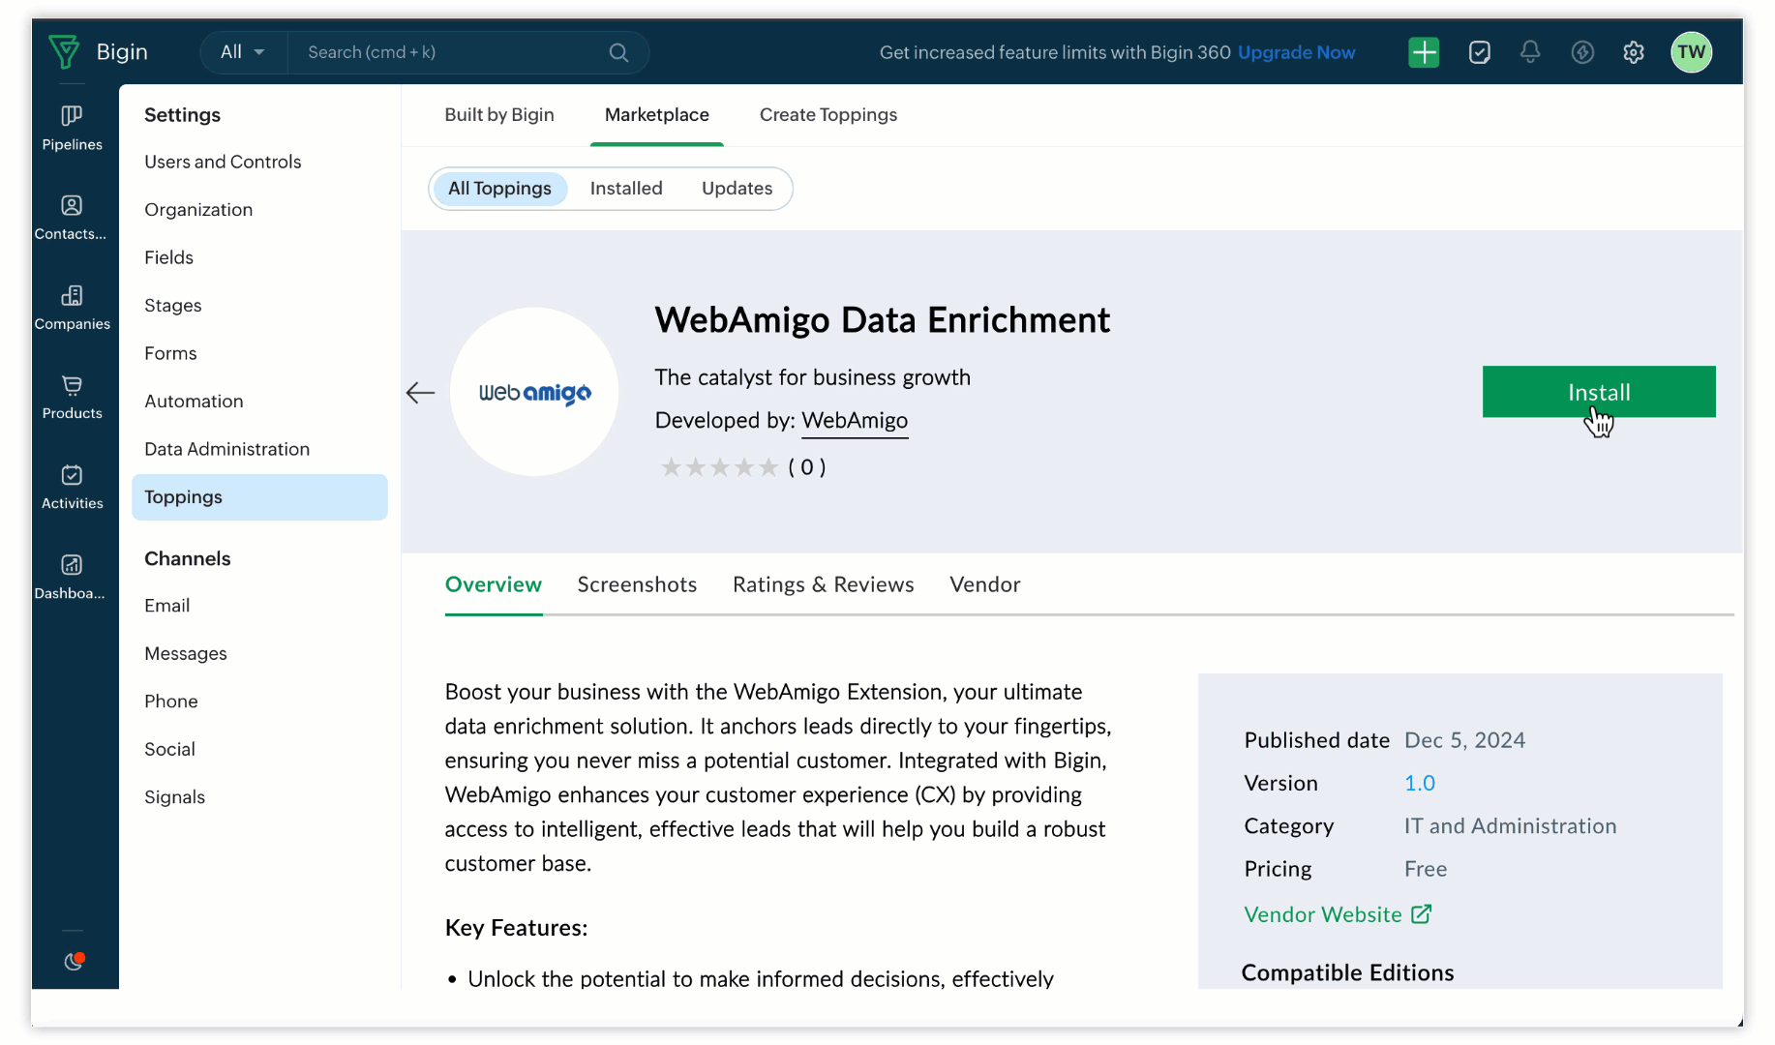The width and height of the screenshot is (1775, 1045).
Task: Click the green plus quick-create icon
Action: tap(1423, 52)
